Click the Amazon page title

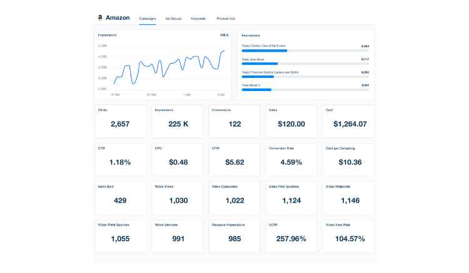coord(118,18)
